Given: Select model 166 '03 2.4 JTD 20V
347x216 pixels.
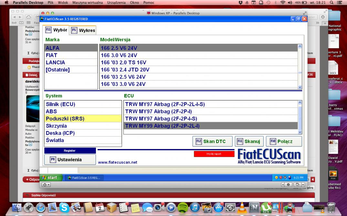Looking at the screenshot, I should coord(198,70).
